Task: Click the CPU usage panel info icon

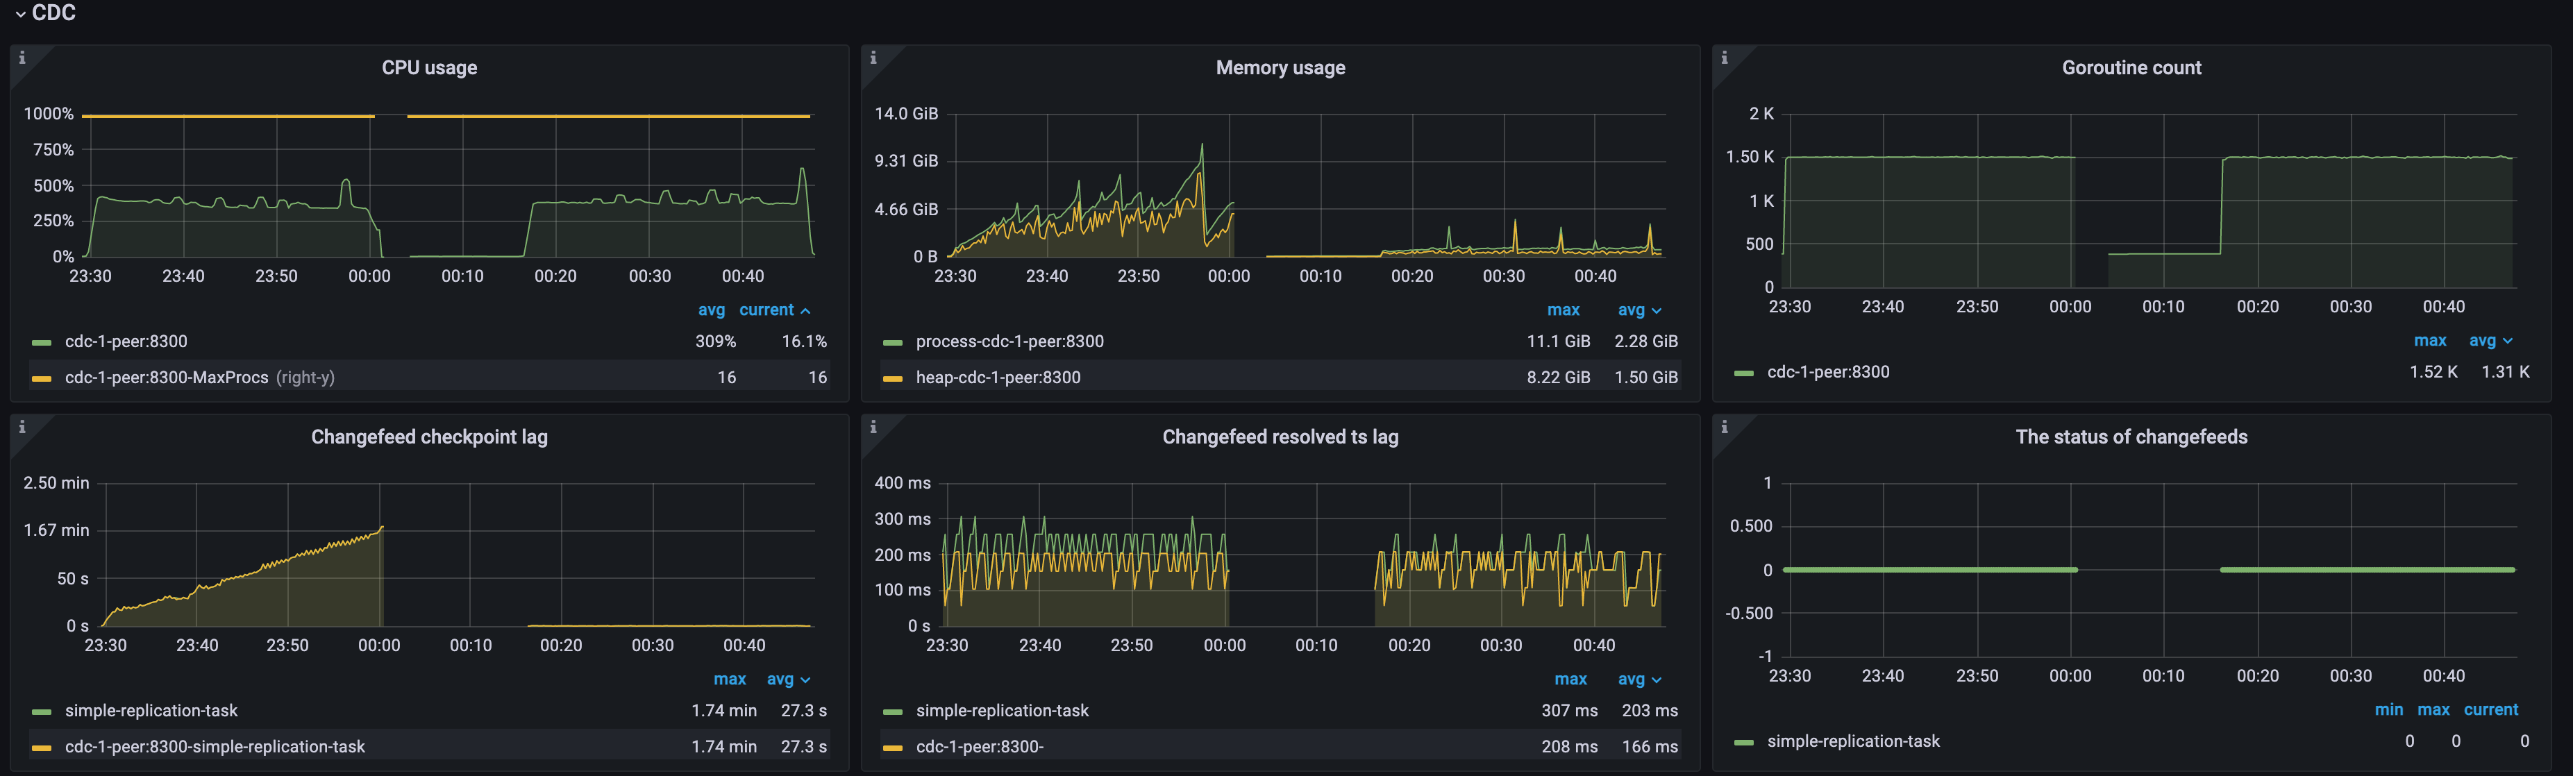Action: [22, 58]
